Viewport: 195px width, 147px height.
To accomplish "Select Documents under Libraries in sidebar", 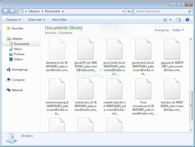I will click(21, 44).
